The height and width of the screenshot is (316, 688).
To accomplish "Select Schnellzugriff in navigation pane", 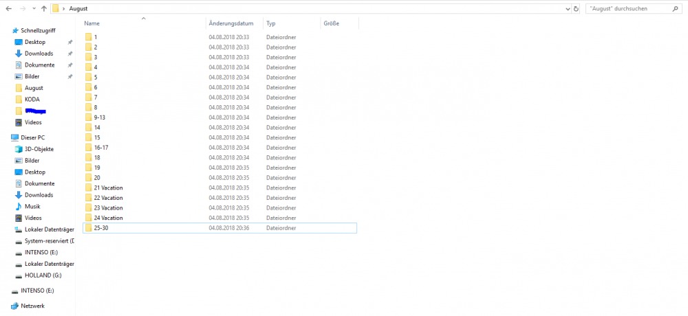I will tap(38, 31).
